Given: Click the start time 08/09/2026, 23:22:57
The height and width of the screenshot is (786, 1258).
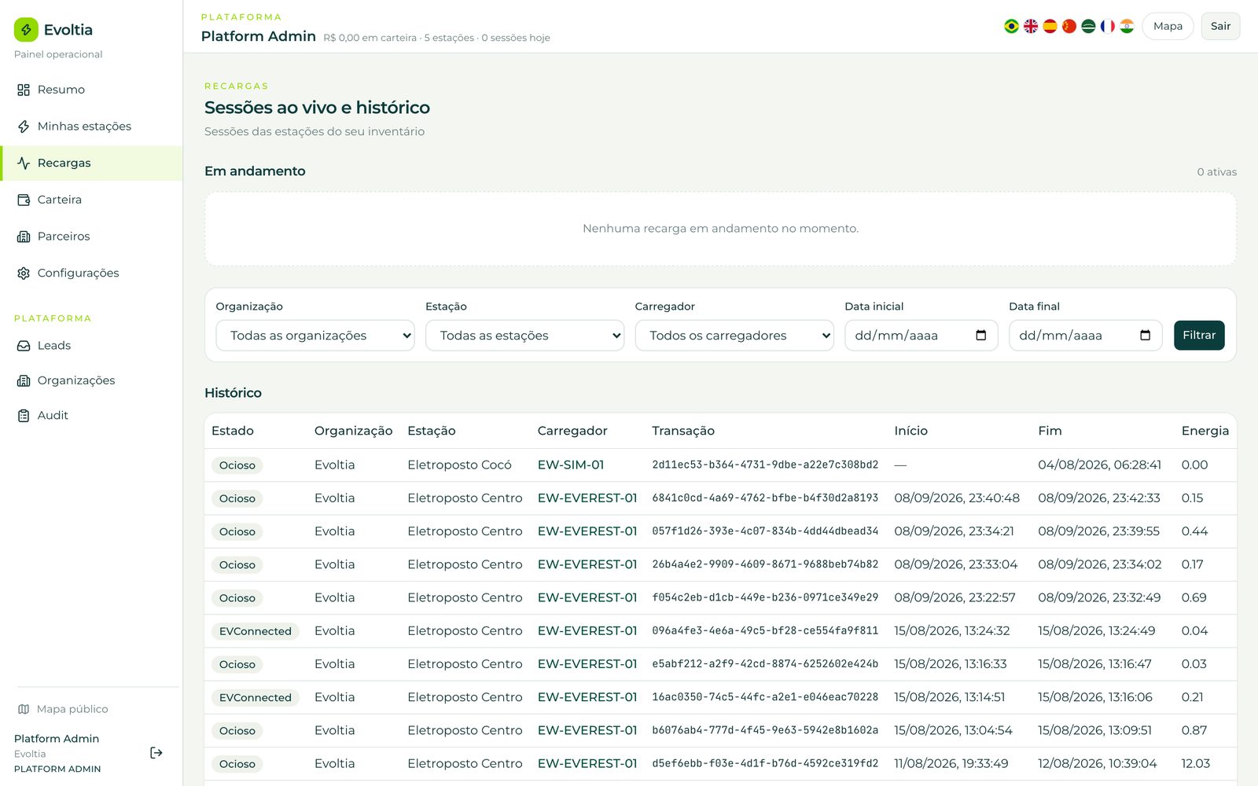Looking at the screenshot, I should pos(955,598).
